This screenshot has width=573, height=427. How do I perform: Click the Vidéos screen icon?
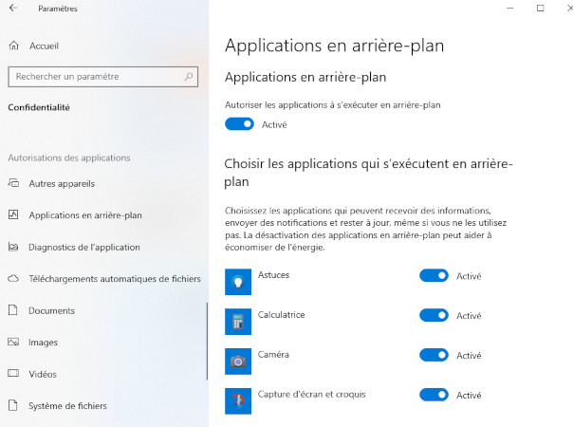[x=13, y=374]
